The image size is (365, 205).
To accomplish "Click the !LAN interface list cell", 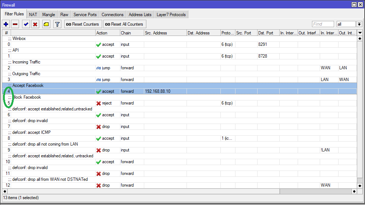I will 329,150.
